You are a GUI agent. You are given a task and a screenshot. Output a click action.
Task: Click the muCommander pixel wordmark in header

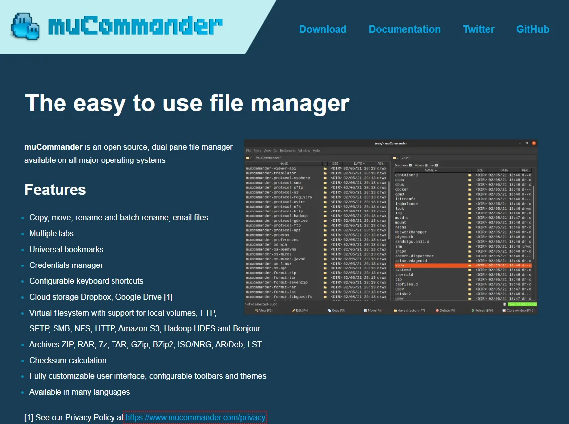pos(135,26)
